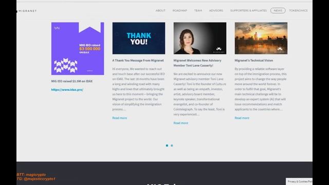Select the first carousel pagination dot
The image size is (329, 185).
(x=167, y=145)
